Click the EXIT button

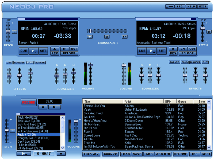(202, 6)
